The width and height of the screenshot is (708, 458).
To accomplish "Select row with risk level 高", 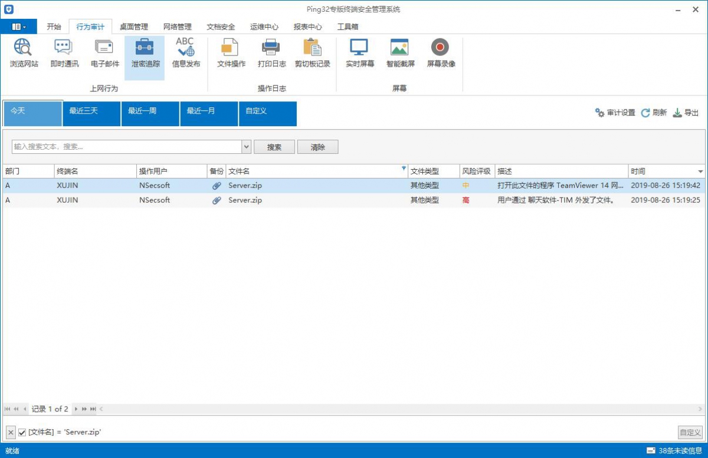I will click(354, 200).
